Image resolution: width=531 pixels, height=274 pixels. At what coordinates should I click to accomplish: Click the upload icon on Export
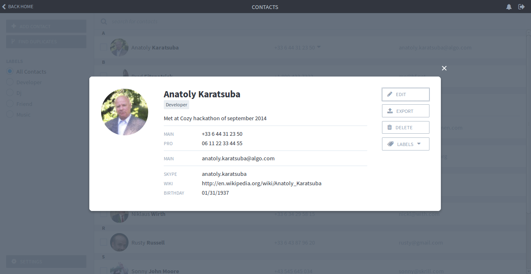coord(390,111)
